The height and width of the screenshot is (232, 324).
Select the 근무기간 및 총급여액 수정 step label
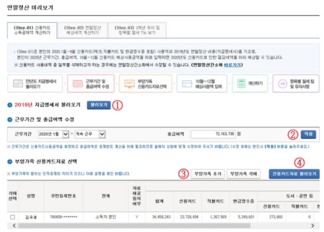97,84
